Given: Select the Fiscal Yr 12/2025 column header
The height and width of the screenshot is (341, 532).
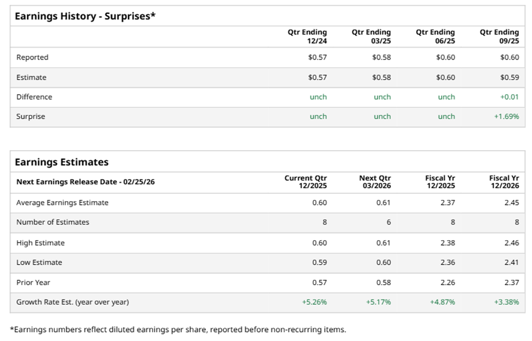Looking at the screenshot, I should coord(440,182).
